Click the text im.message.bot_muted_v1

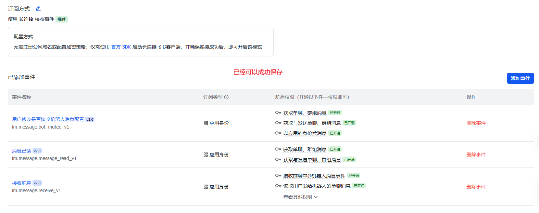[40, 127]
